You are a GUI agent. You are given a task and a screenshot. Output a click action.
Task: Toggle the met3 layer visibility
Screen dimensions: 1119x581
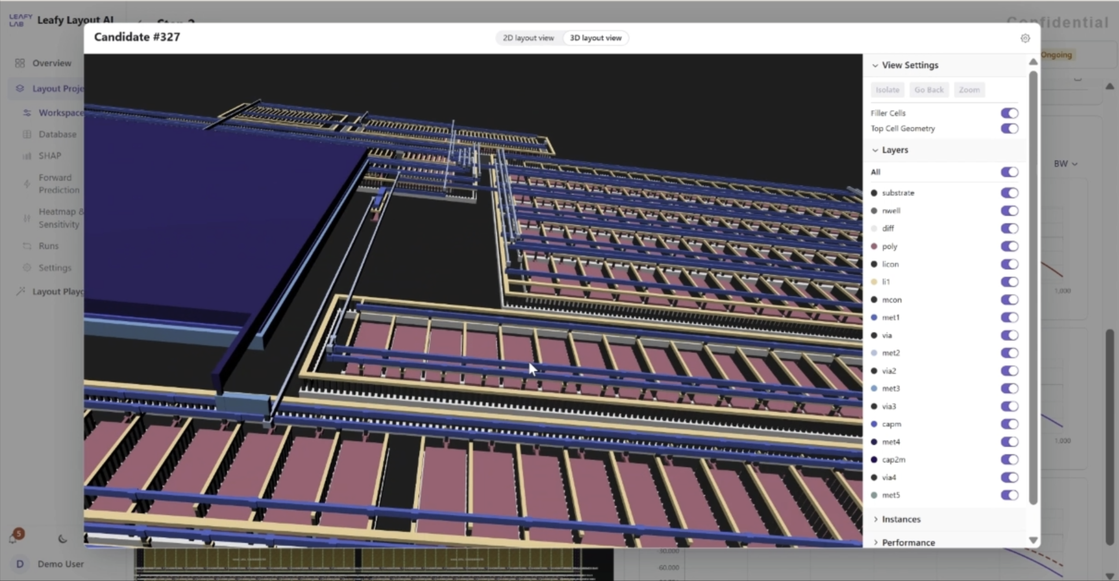[x=1009, y=388]
